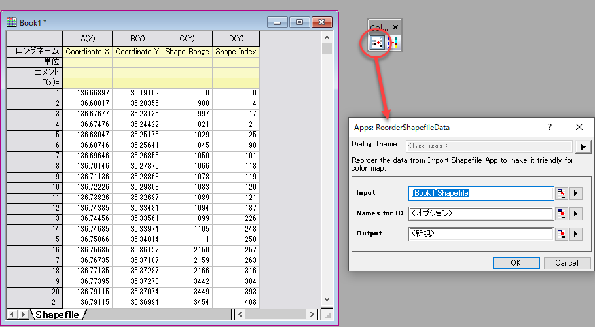Open the color map app icon in the toolbar

click(x=393, y=43)
